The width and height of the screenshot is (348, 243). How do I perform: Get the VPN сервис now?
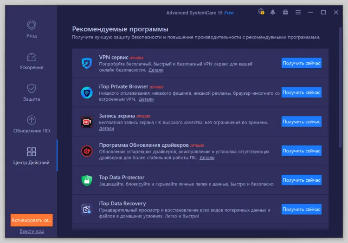tap(302, 63)
